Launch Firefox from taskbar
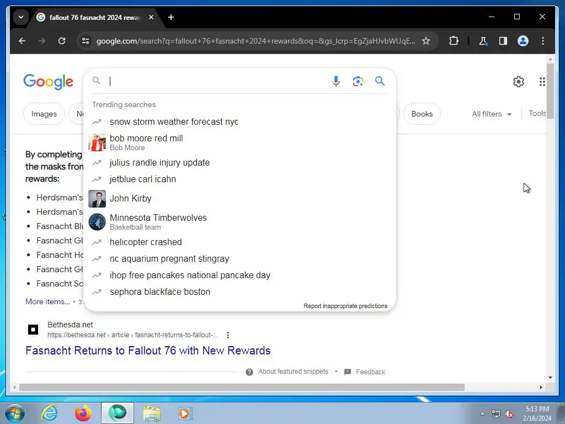The width and height of the screenshot is (565, 424). pyautogui.click(x=83, y=413)
